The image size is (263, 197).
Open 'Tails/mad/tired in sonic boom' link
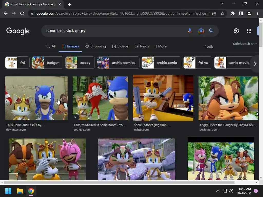click(100, 125)
